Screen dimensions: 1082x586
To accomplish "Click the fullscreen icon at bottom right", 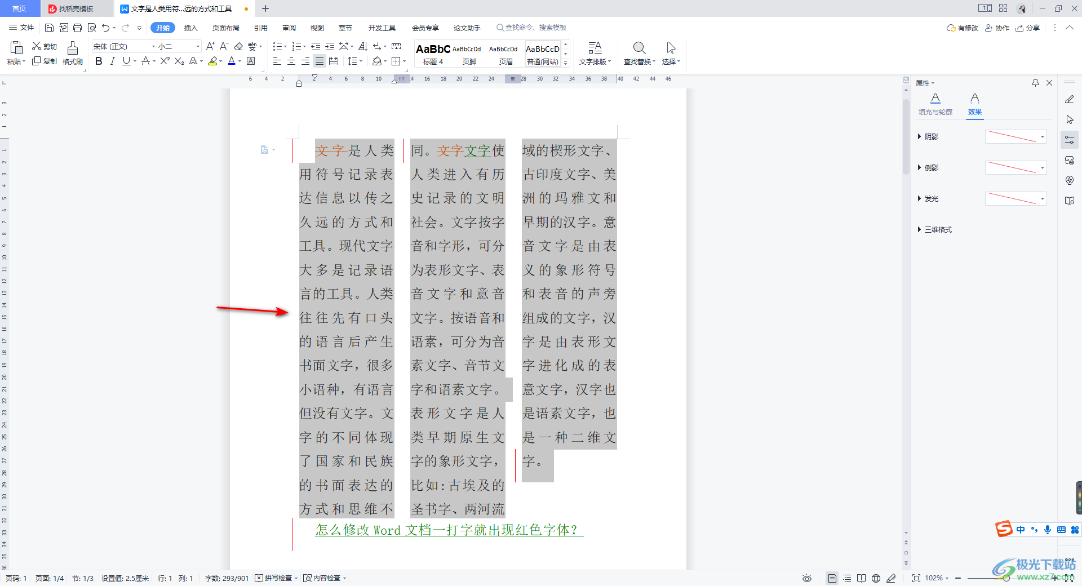I will click(1069, 578).
